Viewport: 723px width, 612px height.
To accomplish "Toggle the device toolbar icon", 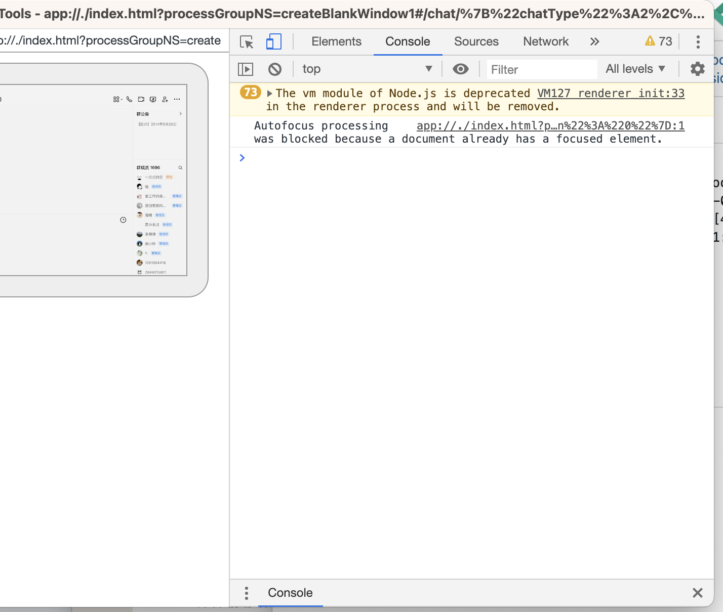I will click(x=273, y=42).
